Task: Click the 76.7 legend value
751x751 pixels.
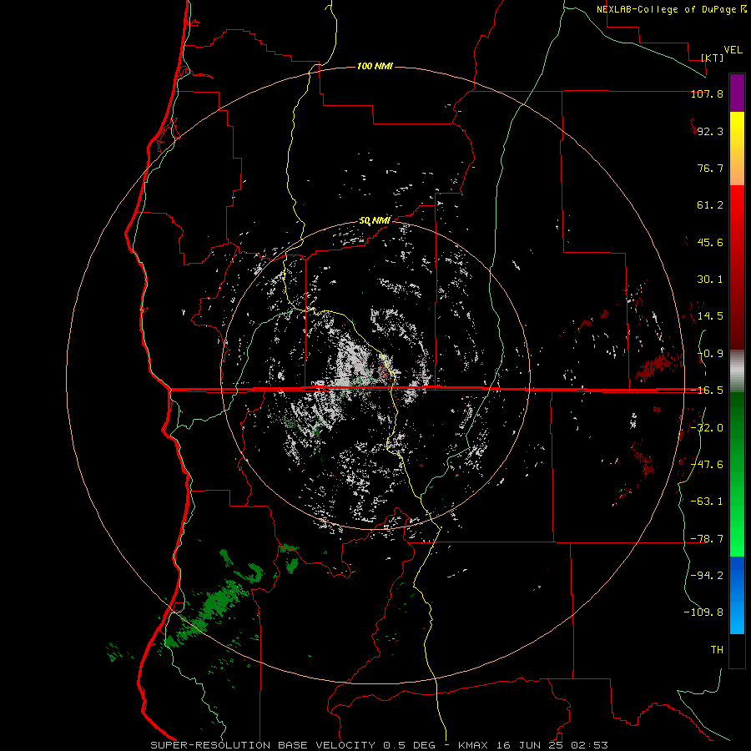Action: pyautogui.click(x=710, y=168)
